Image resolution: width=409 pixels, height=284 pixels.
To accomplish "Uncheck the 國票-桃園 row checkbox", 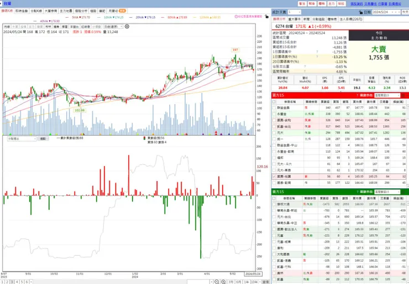I will pos(274,177).
